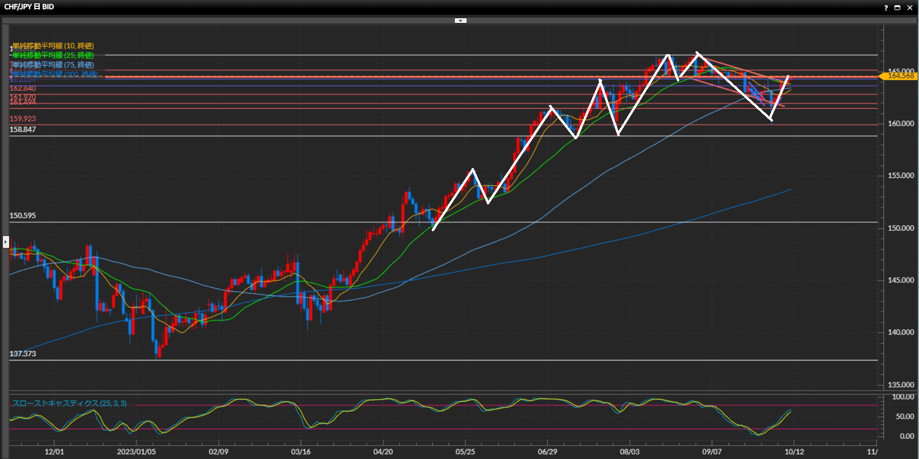Select the 150.595 horizontal line label

22,216
